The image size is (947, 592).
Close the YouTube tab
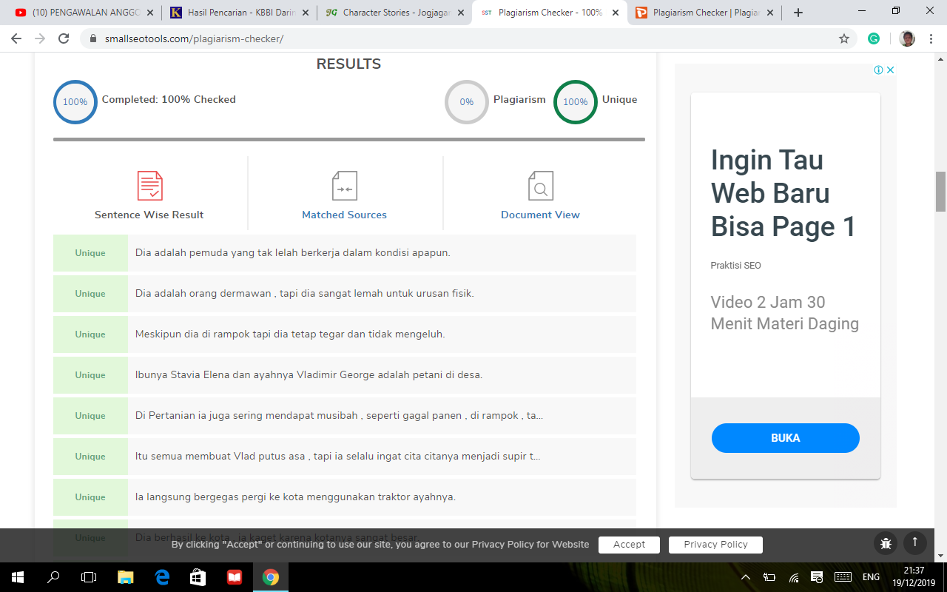coord(150,13)
